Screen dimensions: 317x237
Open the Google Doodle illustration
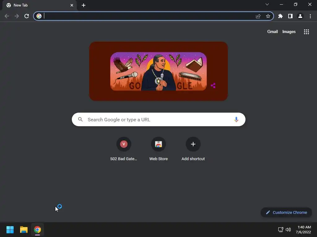[x=158, y=71]
